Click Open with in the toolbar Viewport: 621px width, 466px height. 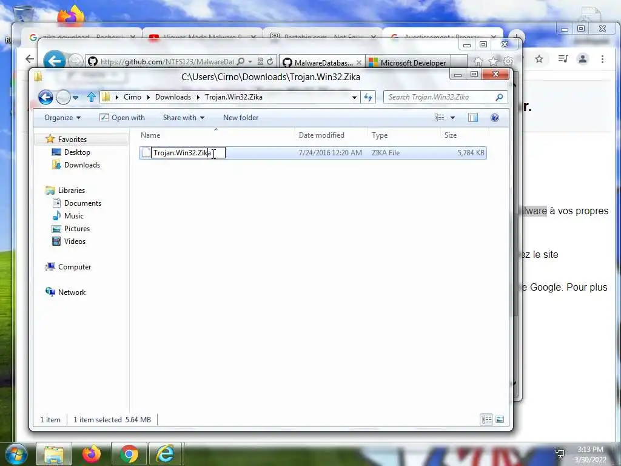pyautogui.click(x=122, y=118)
